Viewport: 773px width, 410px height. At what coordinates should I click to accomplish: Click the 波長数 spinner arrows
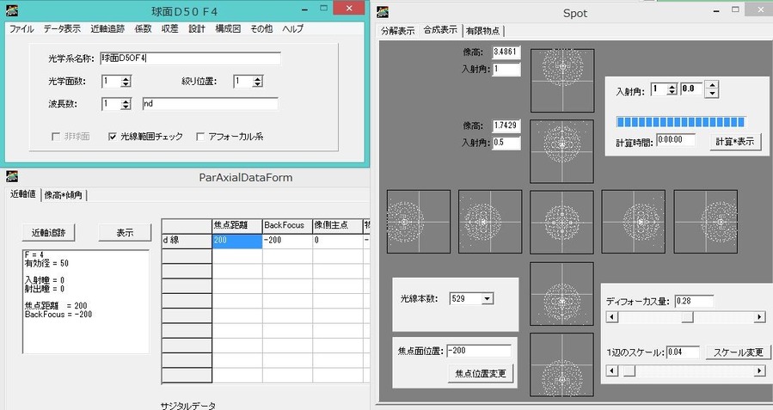pos(126,104)
